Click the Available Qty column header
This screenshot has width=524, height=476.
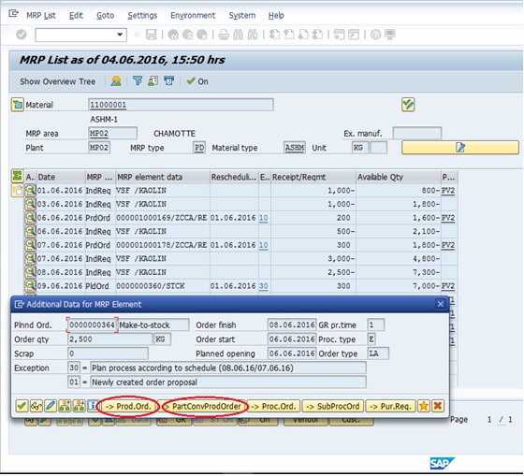(x=398, y=177)
